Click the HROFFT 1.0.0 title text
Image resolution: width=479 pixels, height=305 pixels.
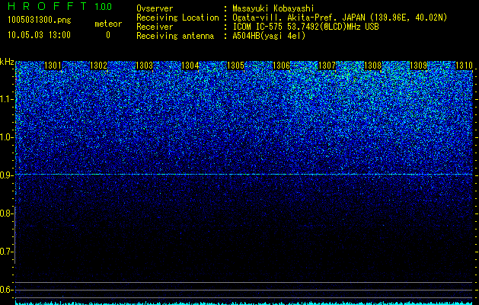[60, 6]
